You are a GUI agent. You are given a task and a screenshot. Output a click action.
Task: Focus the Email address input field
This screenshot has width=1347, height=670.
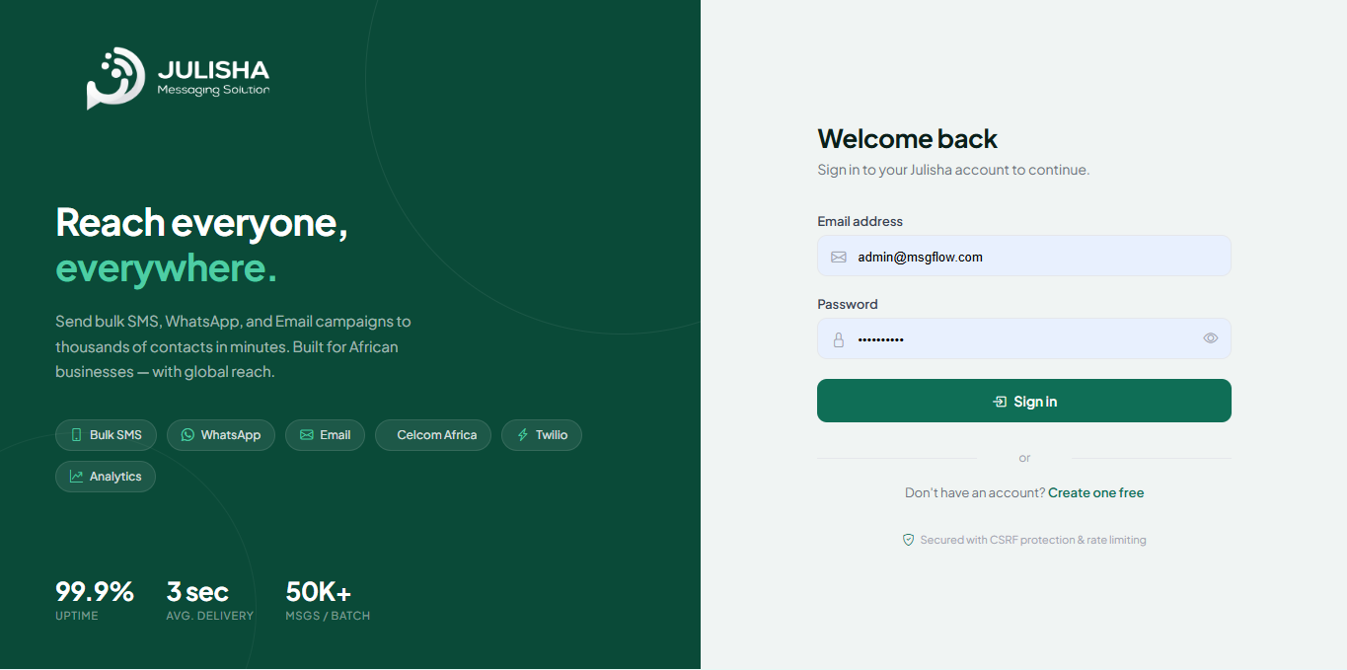tap(1024, 256)
